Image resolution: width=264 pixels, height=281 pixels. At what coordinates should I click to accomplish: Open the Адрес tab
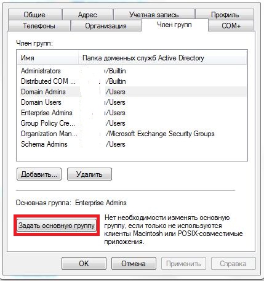pos(87,15)
